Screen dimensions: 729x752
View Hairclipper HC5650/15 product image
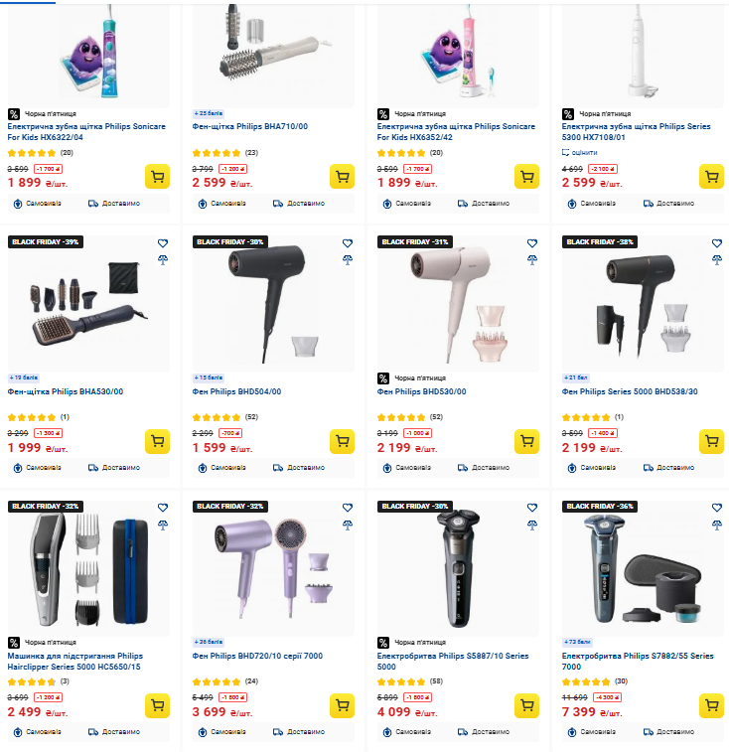pos(88,568)
